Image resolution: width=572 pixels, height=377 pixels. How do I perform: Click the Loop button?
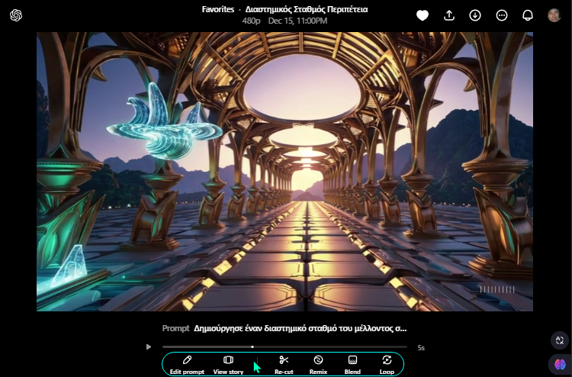click(387, 365)
